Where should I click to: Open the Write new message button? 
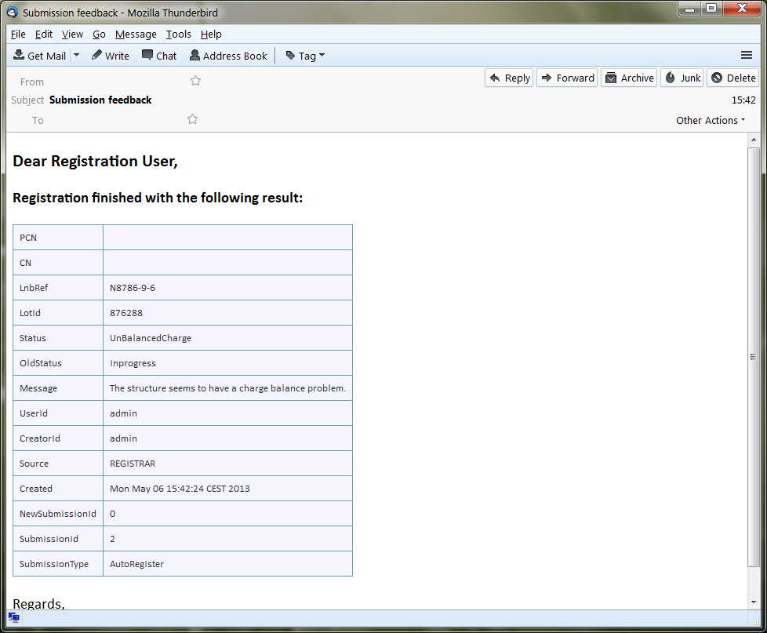[x=111, y=56]
